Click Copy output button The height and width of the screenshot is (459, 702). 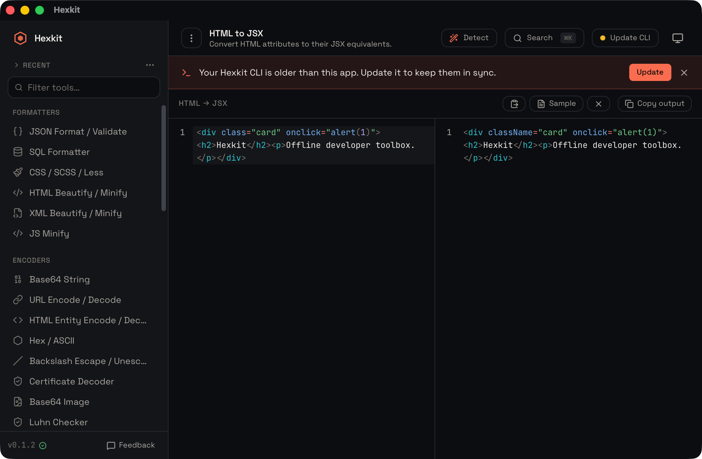click(x=655, y=104)
